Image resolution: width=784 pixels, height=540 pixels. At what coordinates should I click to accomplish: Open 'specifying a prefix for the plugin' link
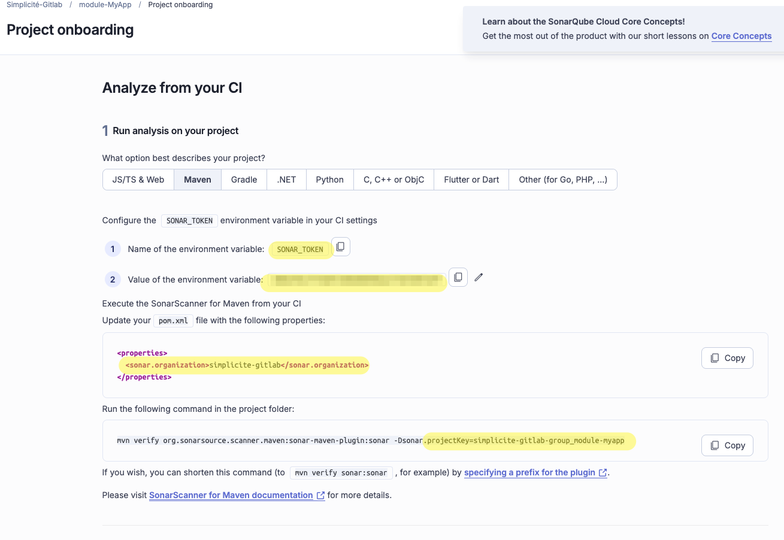530,472
